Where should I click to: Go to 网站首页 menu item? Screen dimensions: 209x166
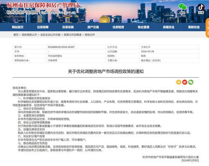coord(18,27)
